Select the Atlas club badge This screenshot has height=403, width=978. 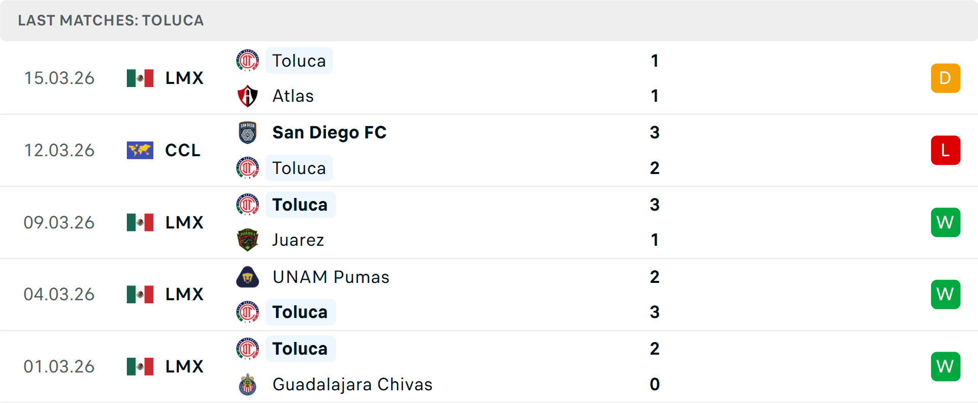[x=248, y=96]
